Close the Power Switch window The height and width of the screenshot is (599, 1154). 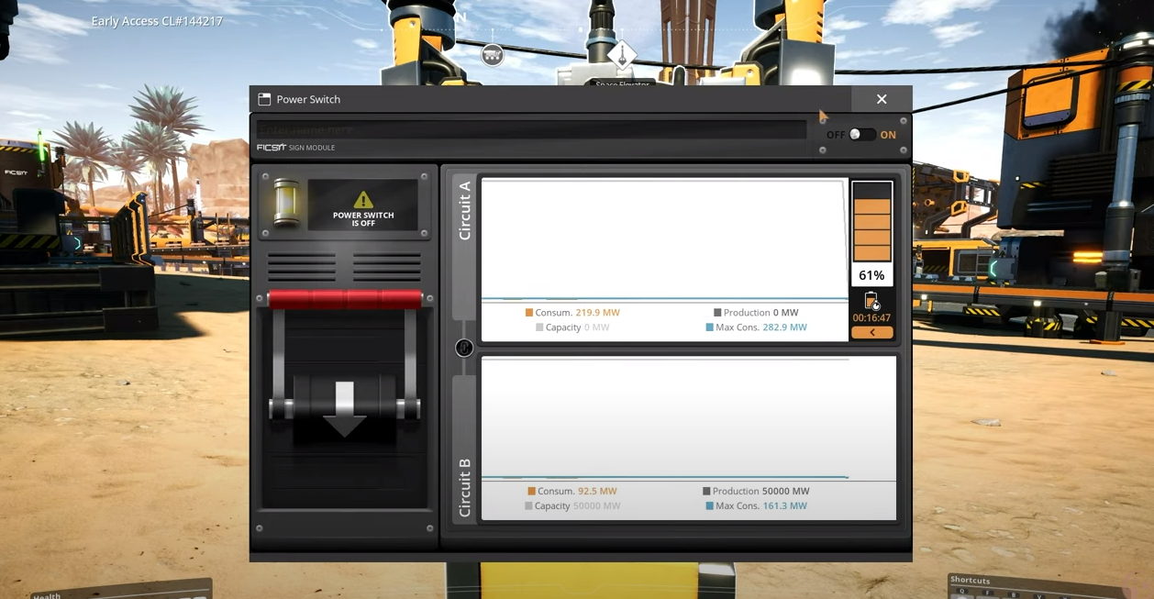[882, 99]
